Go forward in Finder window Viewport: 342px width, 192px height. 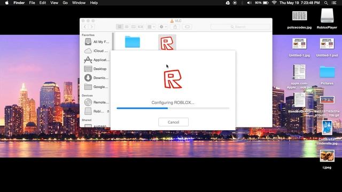(91, 27)
